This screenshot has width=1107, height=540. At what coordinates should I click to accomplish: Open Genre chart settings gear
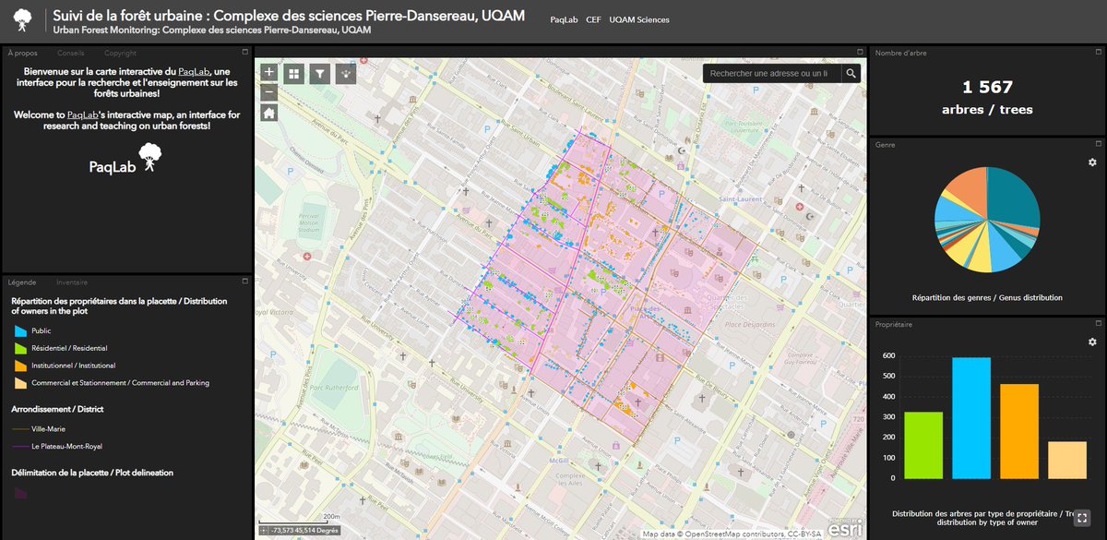pyautogui.click(x=1092, y=162)
